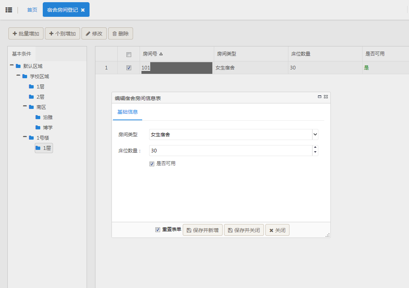Click the green 是 cell in row 1
This screenshot has width=409, height=288.
click(386, 68)
